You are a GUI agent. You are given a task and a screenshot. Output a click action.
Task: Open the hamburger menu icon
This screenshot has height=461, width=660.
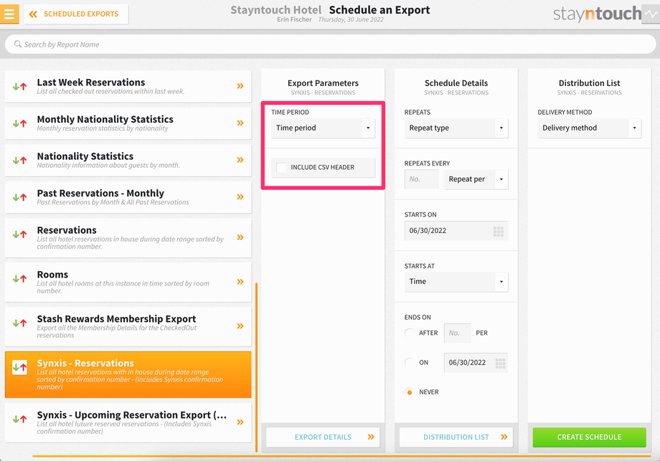pyautogui.click(x=9, y=14)
